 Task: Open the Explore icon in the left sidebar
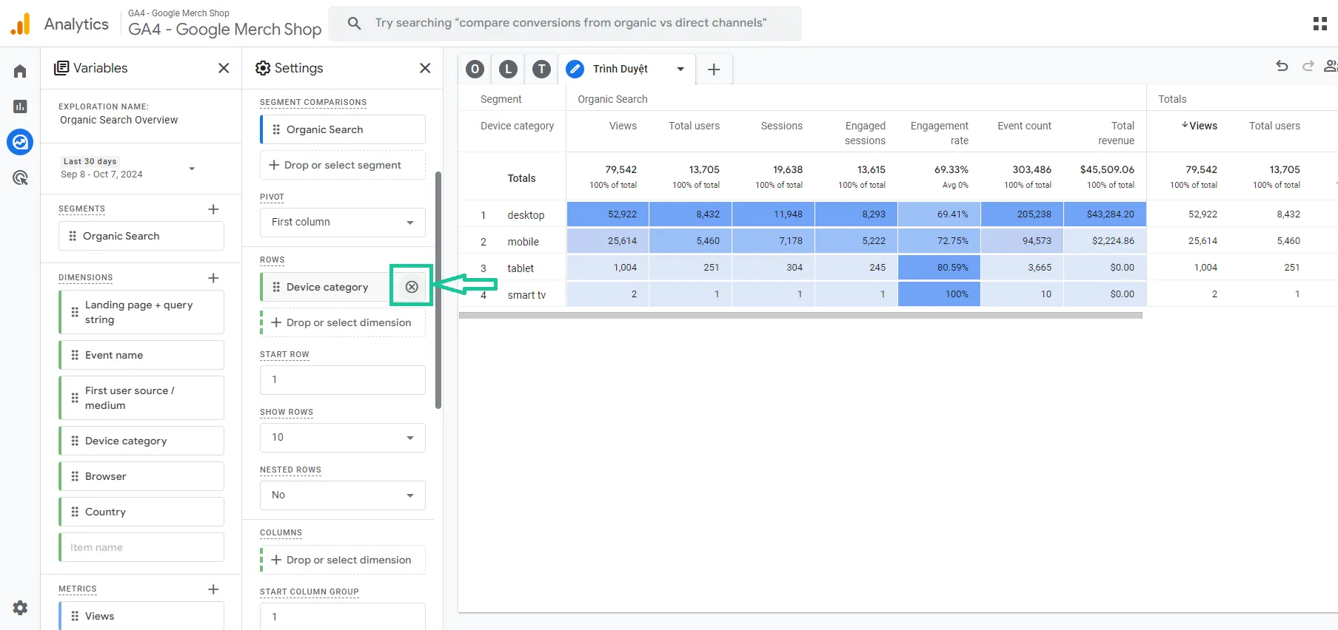(20, 141)
